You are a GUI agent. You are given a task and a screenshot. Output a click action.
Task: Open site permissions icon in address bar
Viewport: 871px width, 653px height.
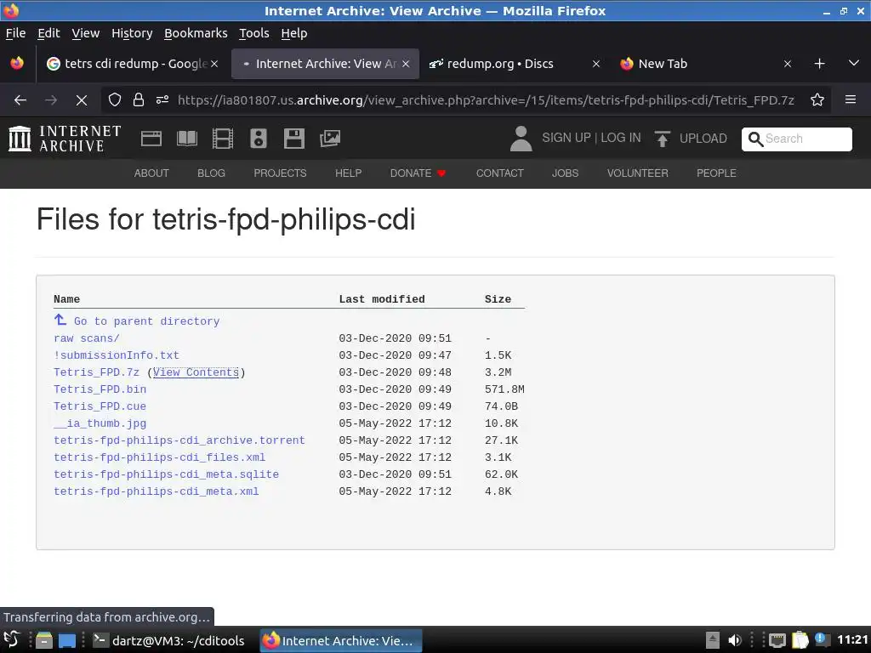pyautogui.click(x=162, y=100)
